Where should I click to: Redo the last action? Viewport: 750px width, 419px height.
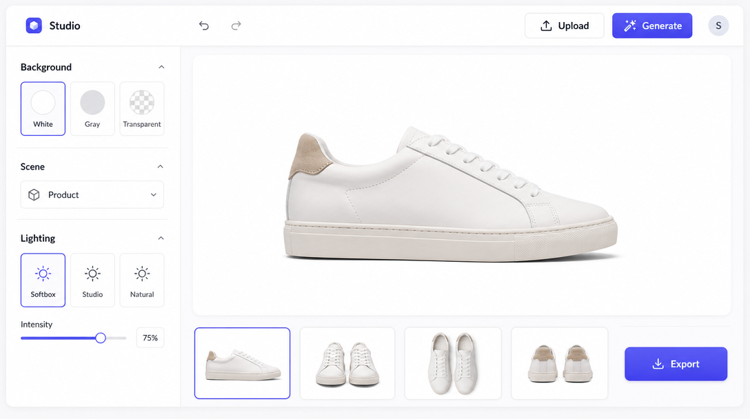click(236, 25)
